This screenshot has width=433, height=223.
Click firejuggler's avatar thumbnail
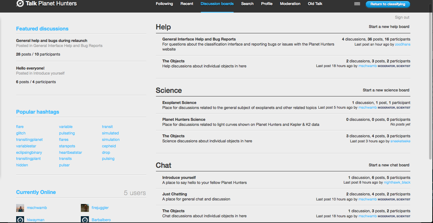pos(85,208)
